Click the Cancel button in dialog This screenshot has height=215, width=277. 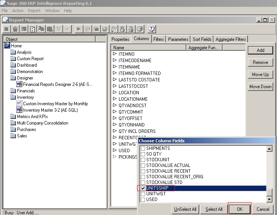pyautogui.click(x=263, y=209)
